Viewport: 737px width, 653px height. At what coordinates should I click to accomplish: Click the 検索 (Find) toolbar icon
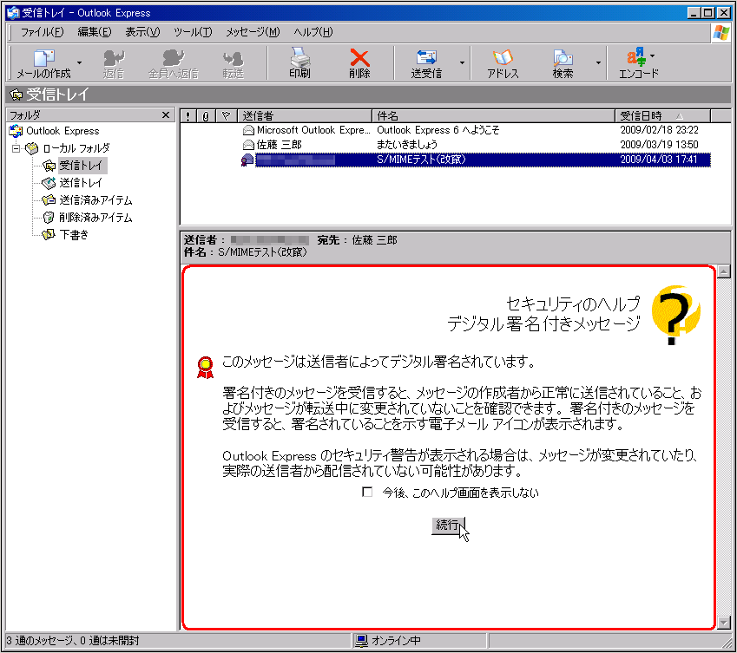[x=563, y=62]
